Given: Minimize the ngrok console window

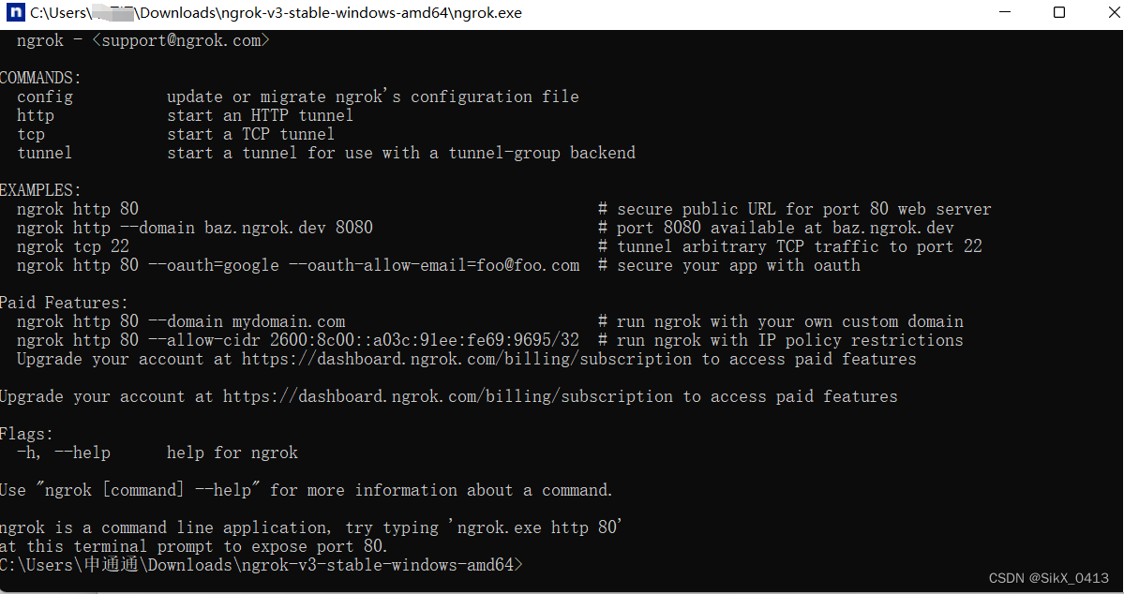Looking at the screenshot, I should pyautogui.click(x=1005, y=12).
